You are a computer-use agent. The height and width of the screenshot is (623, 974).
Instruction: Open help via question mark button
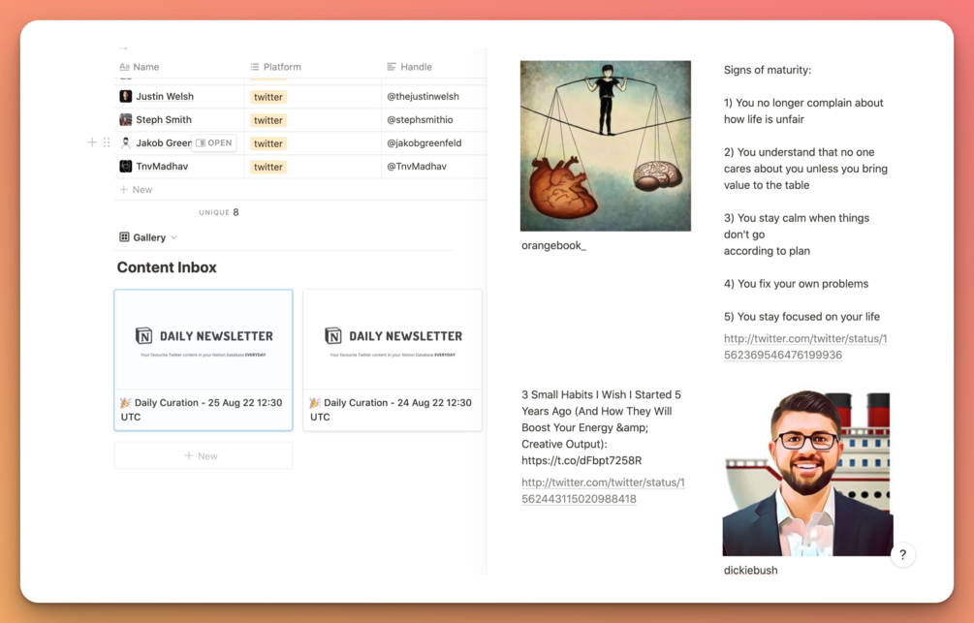902,554
